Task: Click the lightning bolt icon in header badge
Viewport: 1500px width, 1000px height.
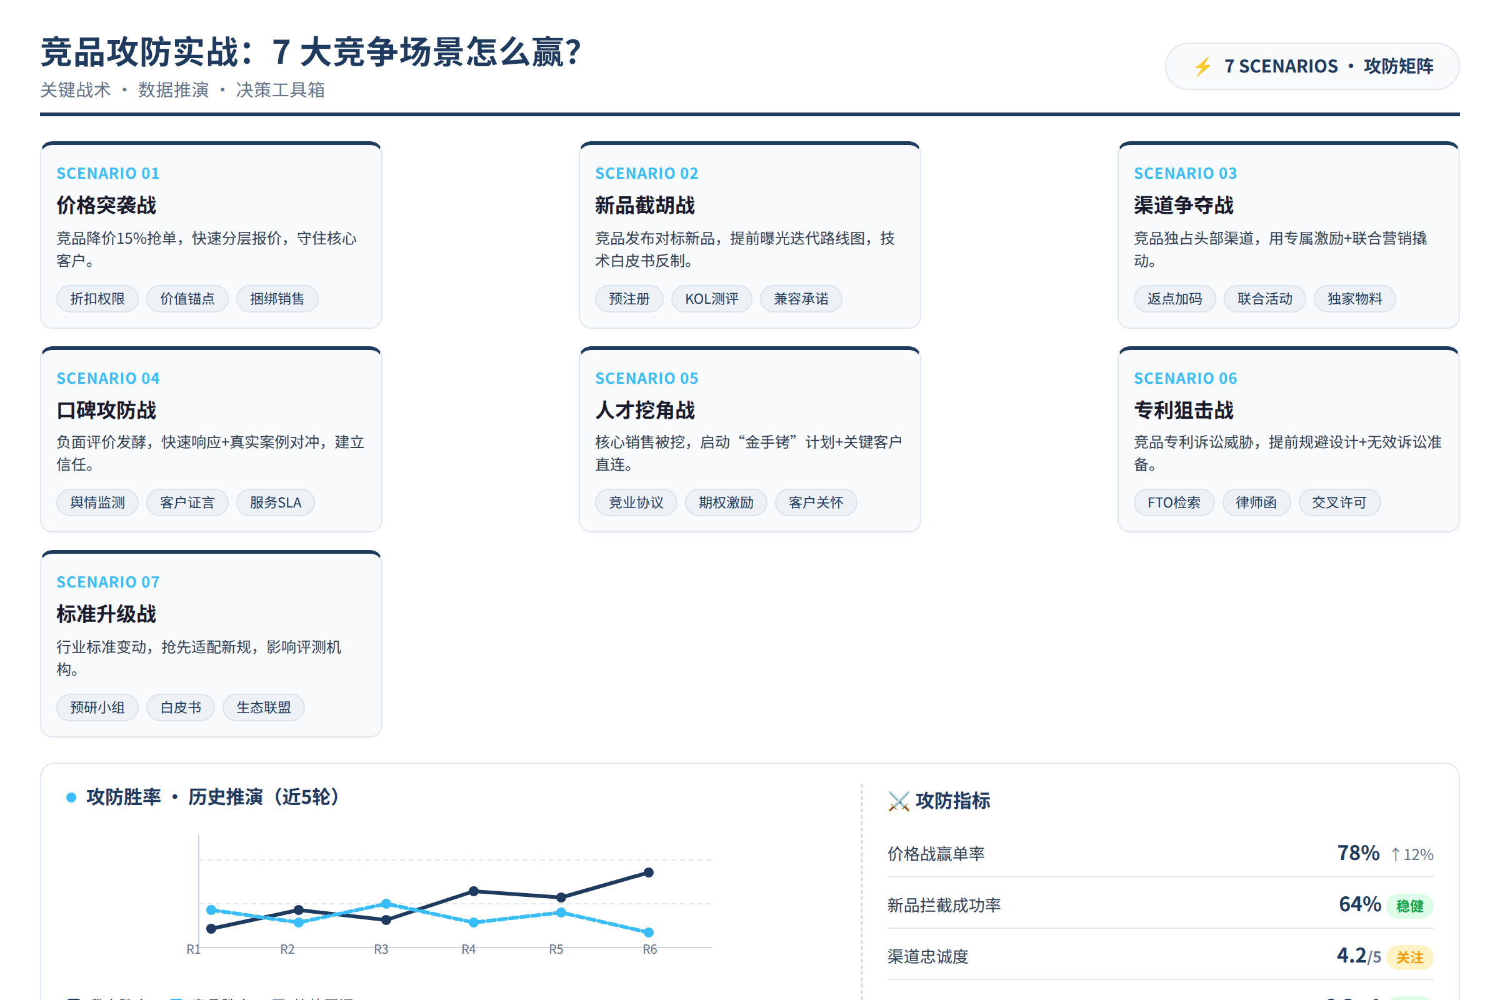Action: click(1202, 66)
